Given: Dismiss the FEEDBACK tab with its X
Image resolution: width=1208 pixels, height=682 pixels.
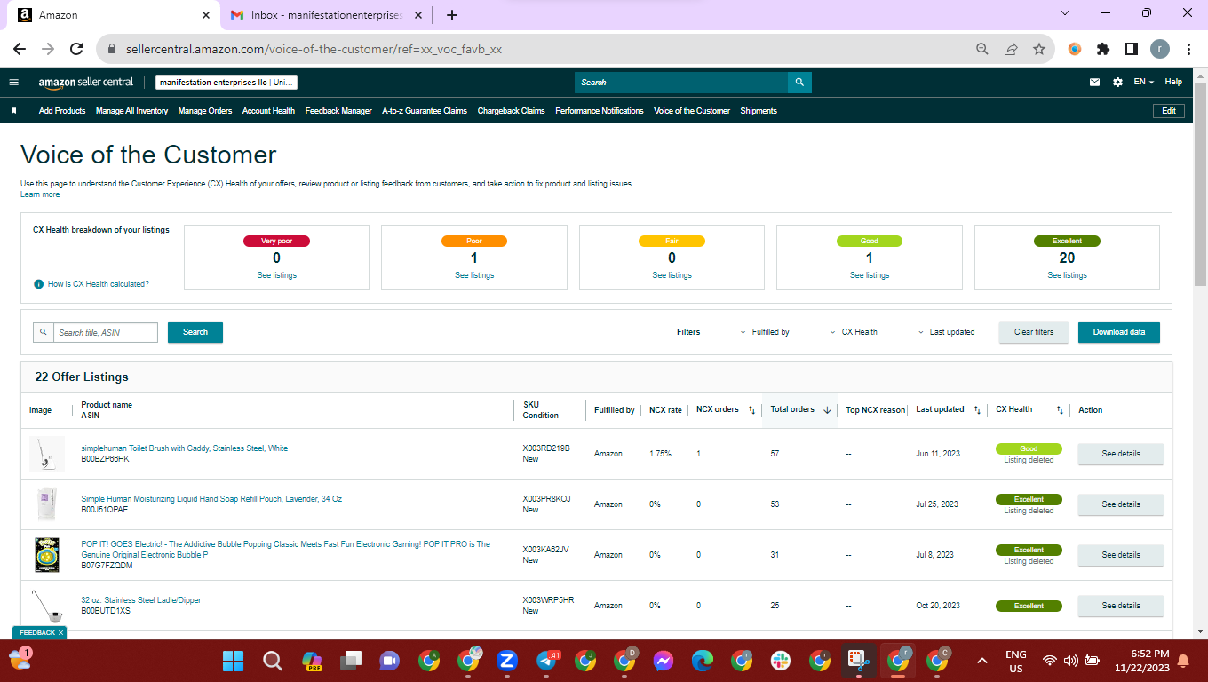Looking at the screenshot, I should 60,632.
